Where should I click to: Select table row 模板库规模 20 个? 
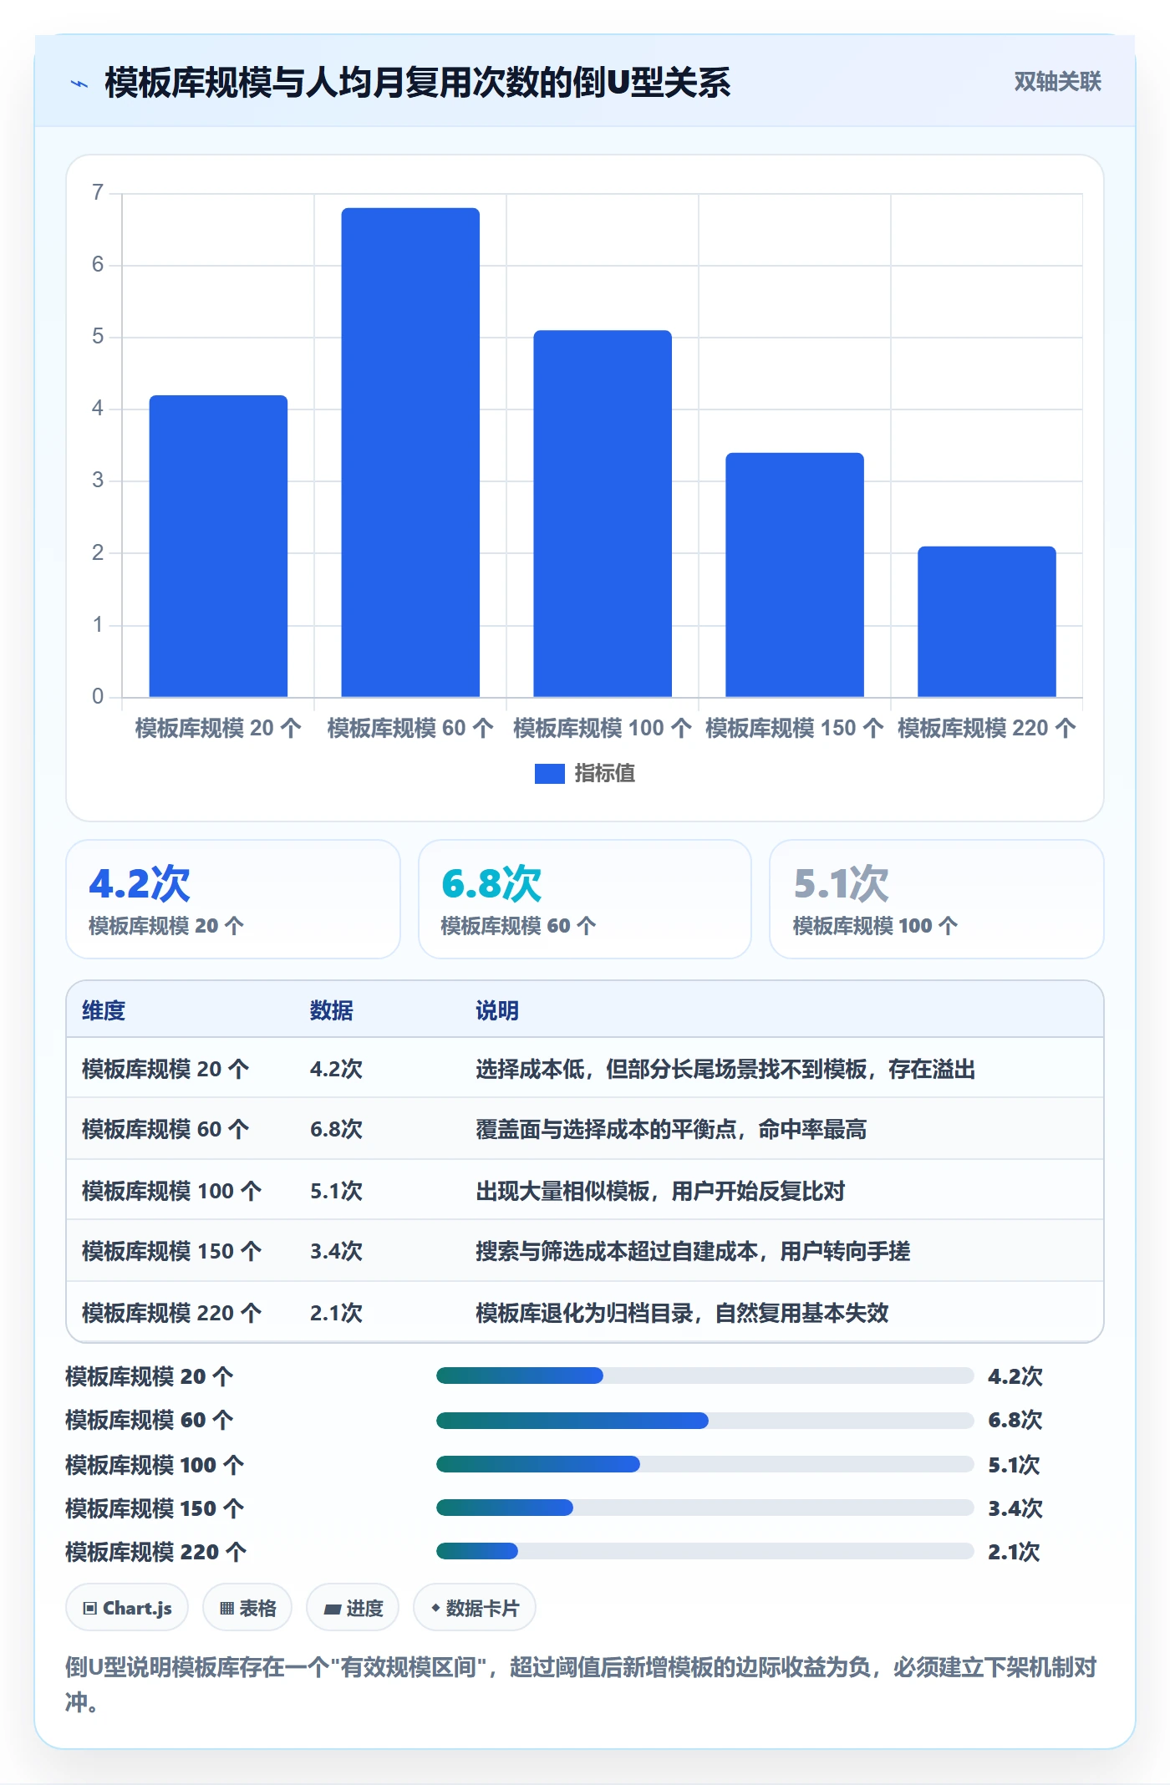tap(585, 1069)
